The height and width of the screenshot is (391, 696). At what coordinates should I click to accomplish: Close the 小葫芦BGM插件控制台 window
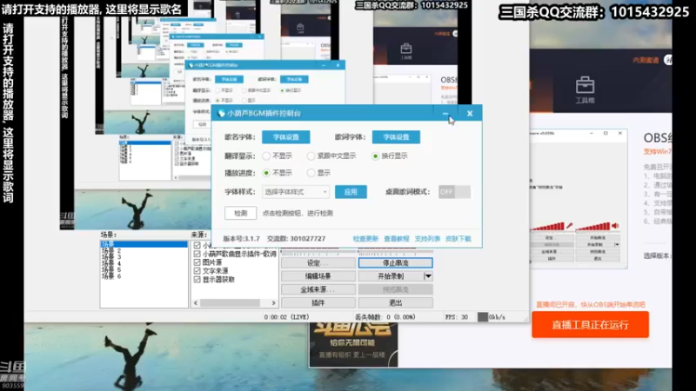[470, 114]
